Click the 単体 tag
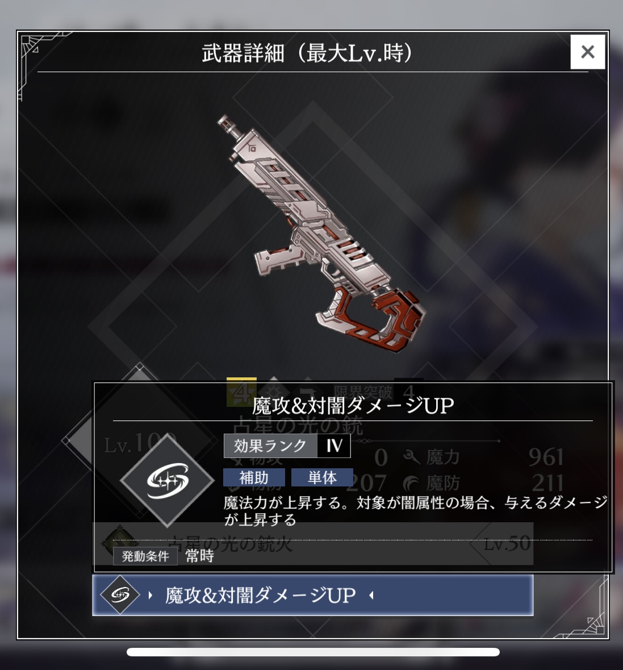This screenshot has width=623, height=670. click(x=322, y=477)
